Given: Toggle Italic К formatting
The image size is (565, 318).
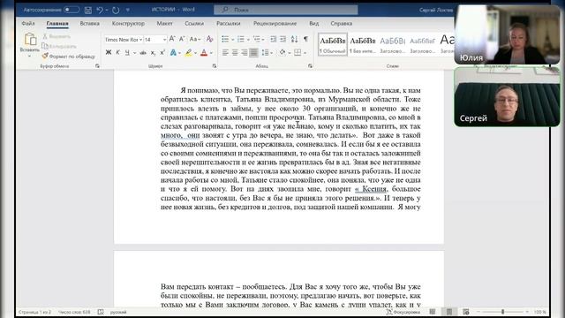Looking at the screenshot, I should tap(117, 53).
